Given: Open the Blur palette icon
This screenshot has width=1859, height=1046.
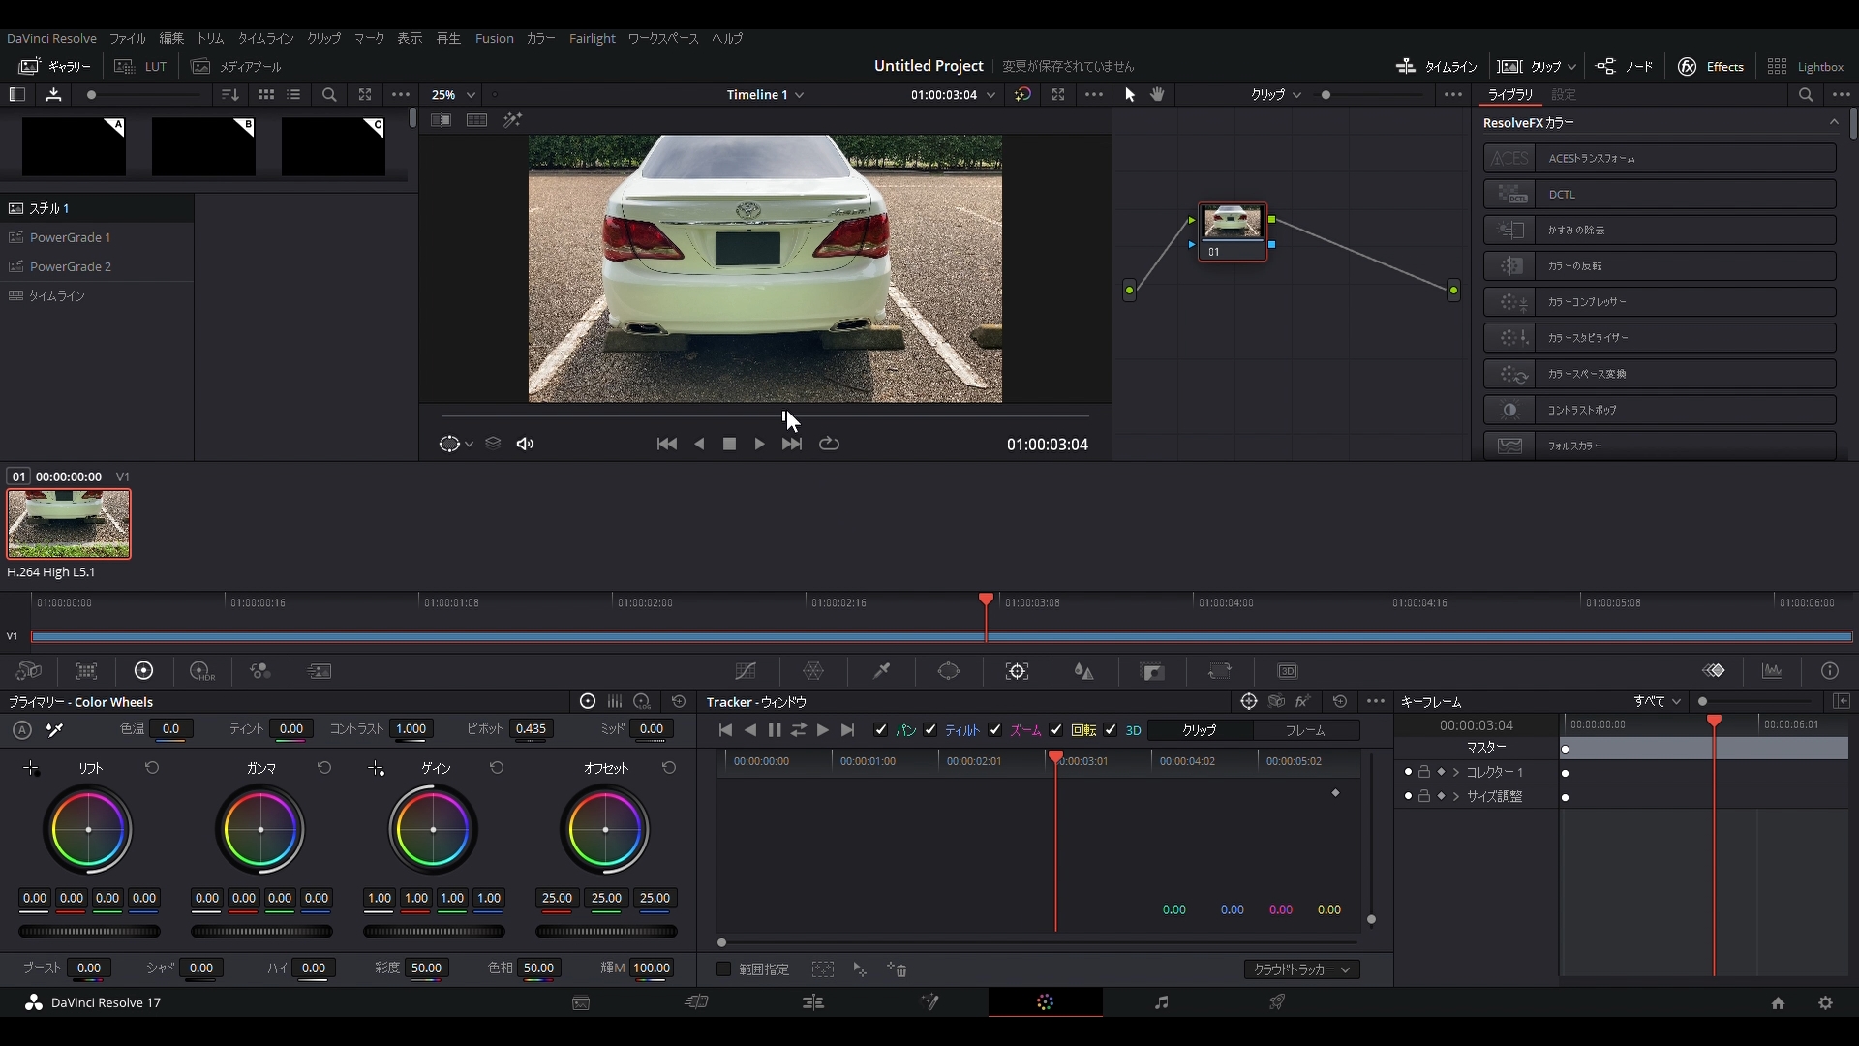Looking at the screenshot, I should 1084,671.
